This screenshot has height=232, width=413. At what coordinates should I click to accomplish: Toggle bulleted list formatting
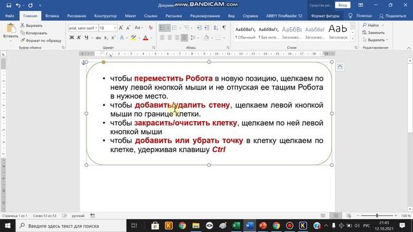(163, 28)
